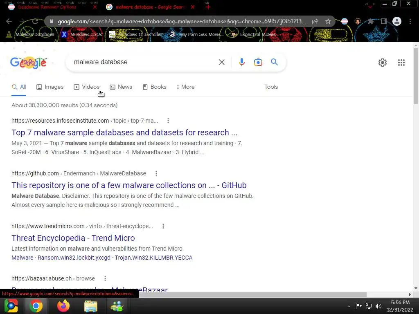Click the results count text
The width and height of the screenshot is (419, 314).
tap(64, 105)
